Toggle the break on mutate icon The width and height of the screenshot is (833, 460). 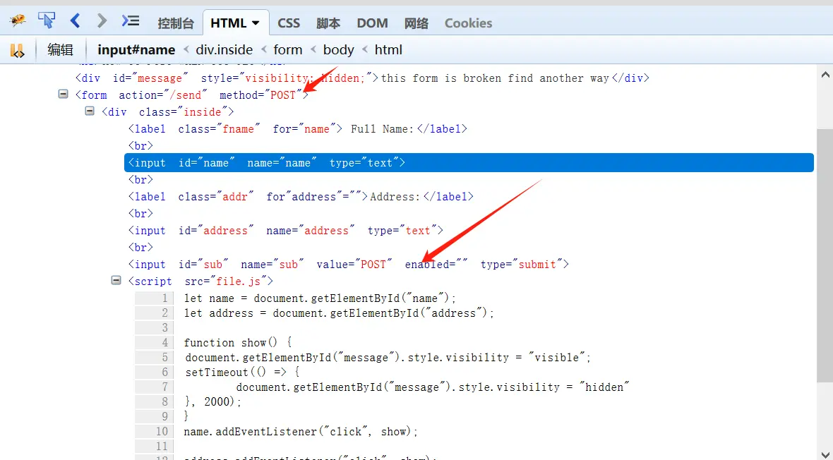tap(17, 50)
